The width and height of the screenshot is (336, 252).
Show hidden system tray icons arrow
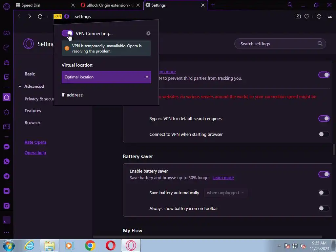coord(279,246)
